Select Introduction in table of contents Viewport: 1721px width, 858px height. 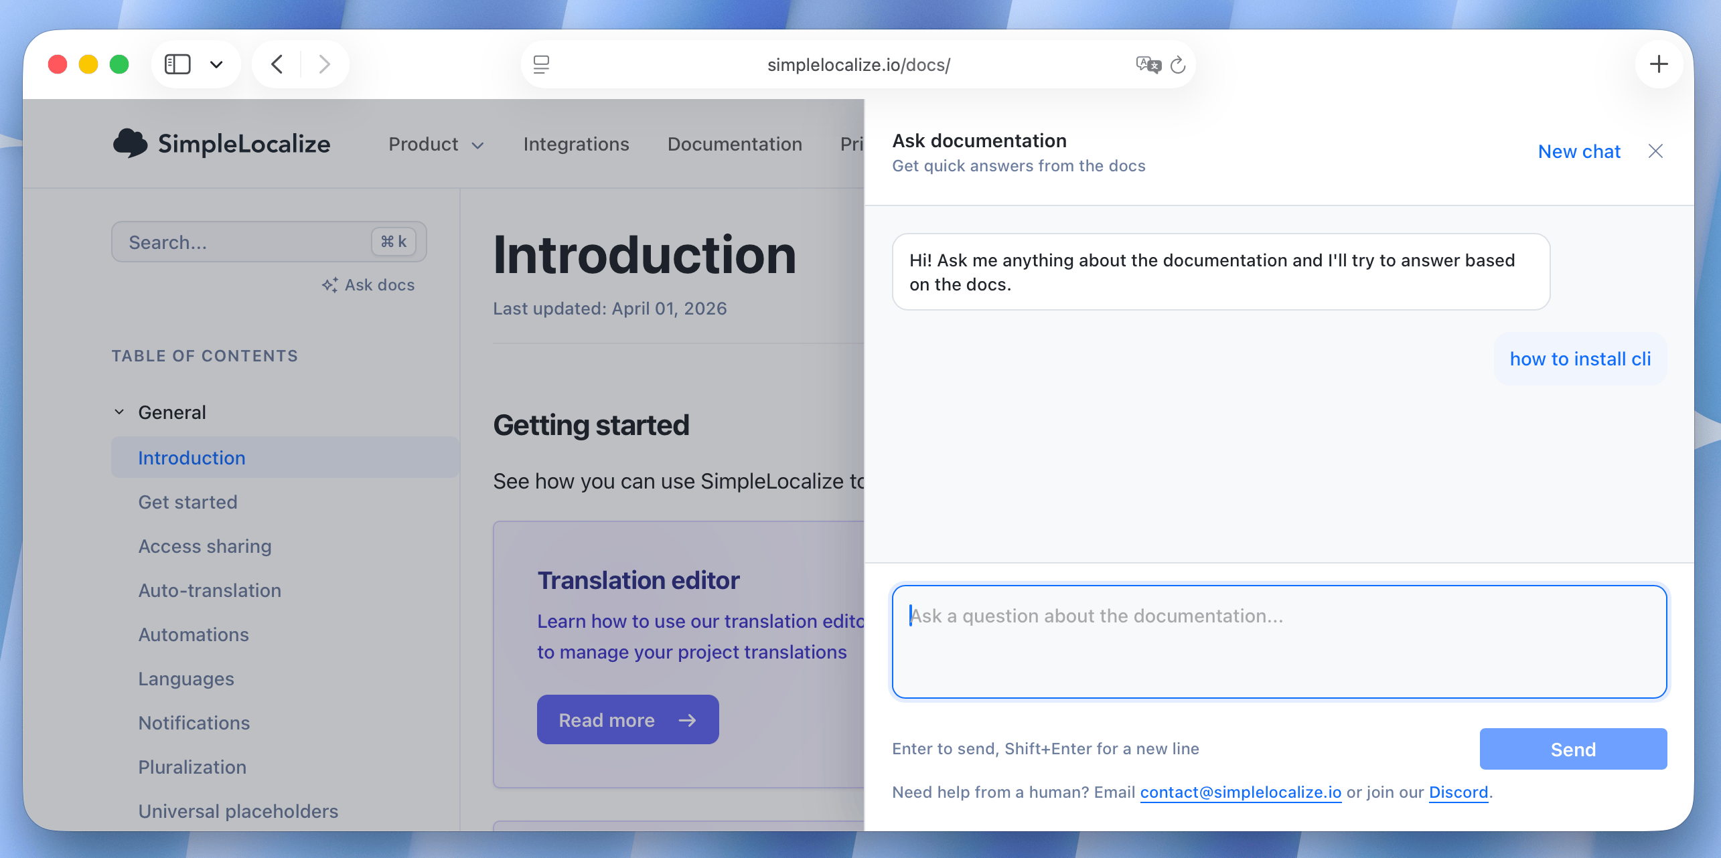click(285, 458)
